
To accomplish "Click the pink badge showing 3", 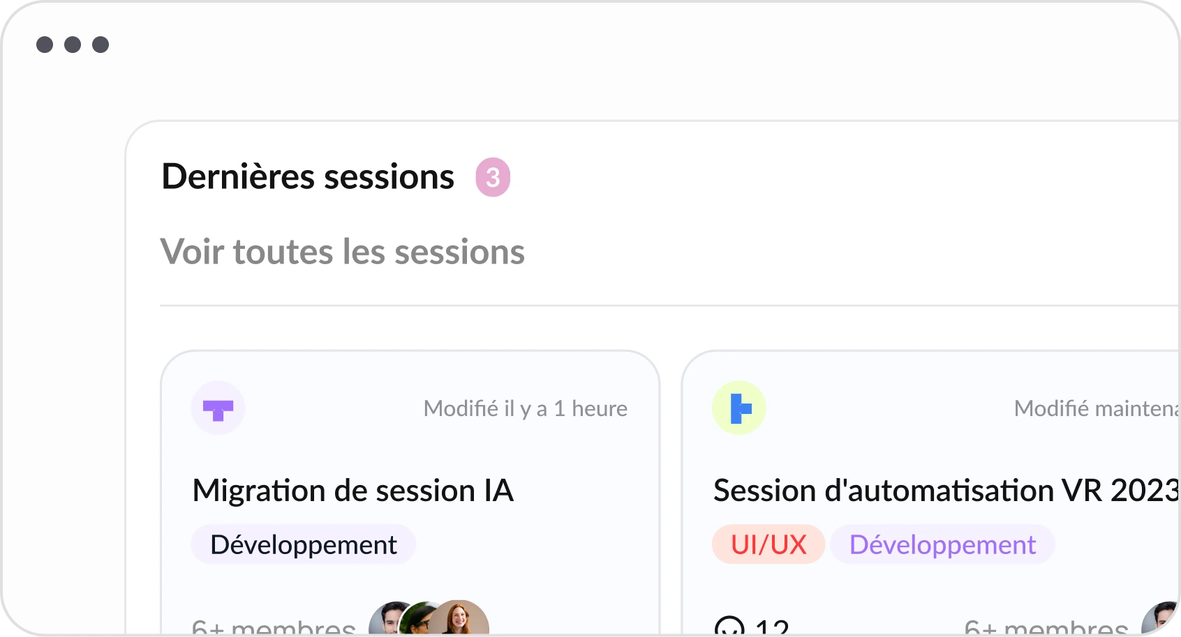I will 493,177.
